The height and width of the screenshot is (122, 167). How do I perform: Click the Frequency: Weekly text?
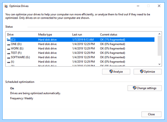coord(22,98)
